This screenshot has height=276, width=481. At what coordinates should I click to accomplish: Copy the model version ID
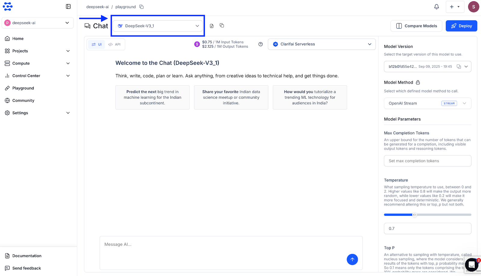tap(459, 67)
